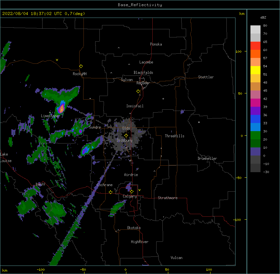Select the Limestone label
The image size is (280, 274).
pyautogui.click(x=50, y=116)
